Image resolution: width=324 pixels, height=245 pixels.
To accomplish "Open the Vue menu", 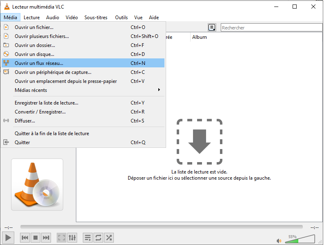I will click(x=138, y=18).
